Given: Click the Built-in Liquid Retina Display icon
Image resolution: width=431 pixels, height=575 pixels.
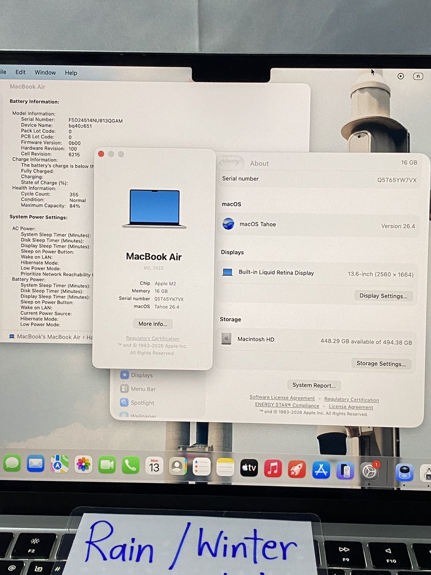Looking at the screenshot, I should click(x=227, y=272).
